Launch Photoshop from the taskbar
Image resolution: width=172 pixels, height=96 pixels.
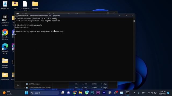tap(92, 93)
